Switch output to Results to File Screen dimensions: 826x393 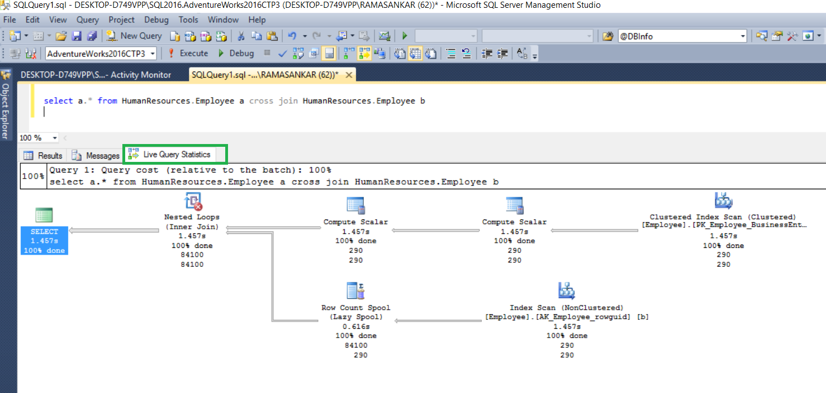click(430, 54)
